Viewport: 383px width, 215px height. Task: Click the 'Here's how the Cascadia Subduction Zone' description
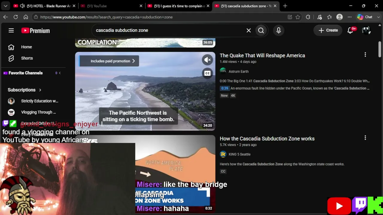click(x=282, y=164)
